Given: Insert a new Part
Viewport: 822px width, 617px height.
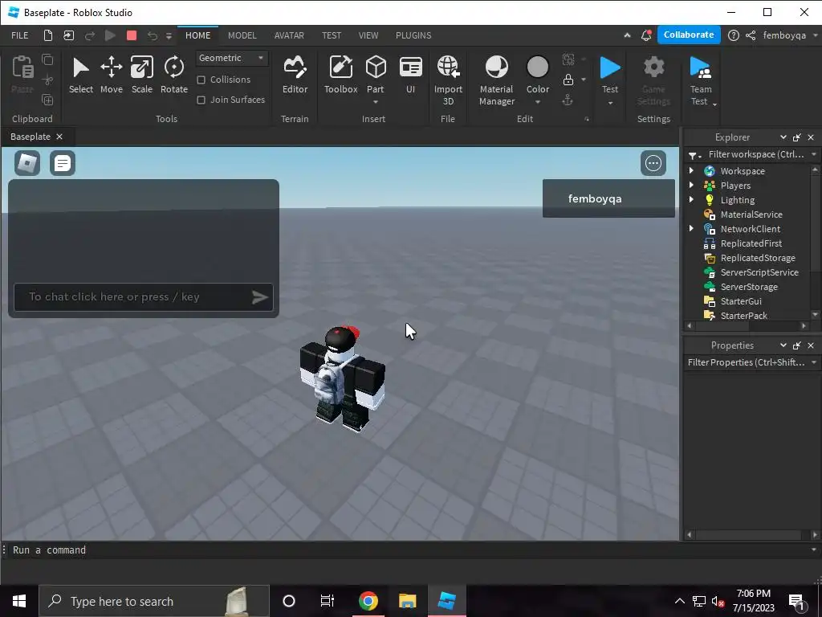Looking at the screenshot, I should (376, 67).
